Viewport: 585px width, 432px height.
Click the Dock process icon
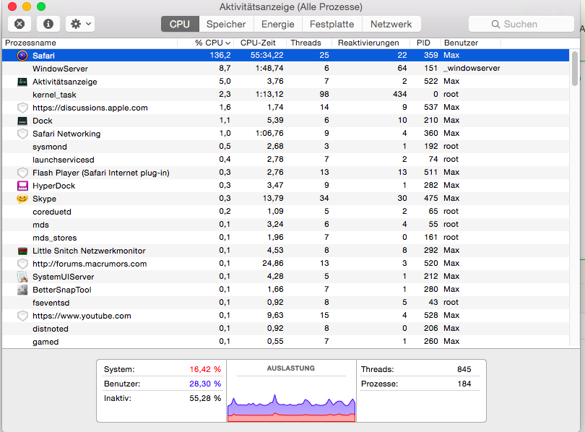tap(22, 121)
